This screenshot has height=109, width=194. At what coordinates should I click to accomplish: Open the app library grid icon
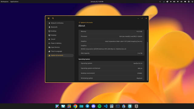(x=69, y=106)
